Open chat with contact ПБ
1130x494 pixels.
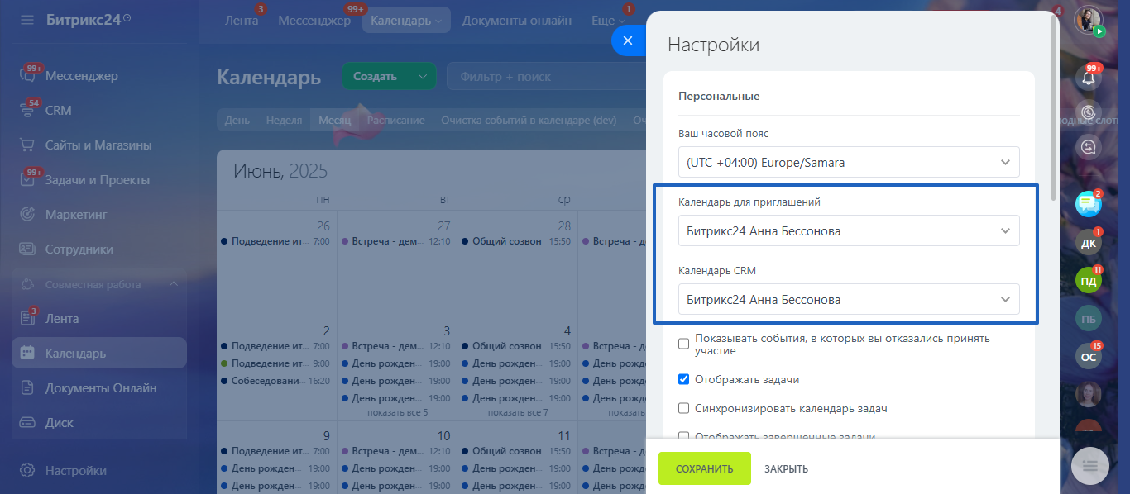click(1089, 319)
